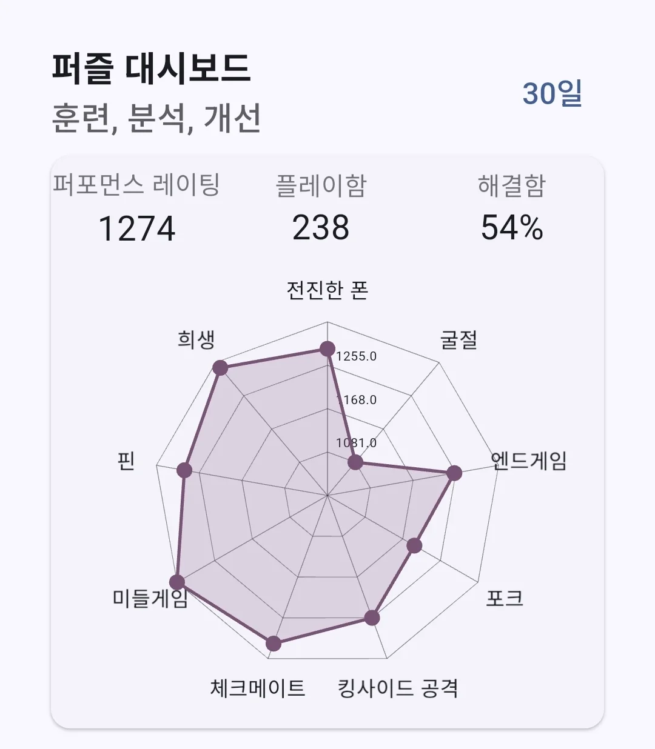Click the 체크메이트 axis label
Screen dimensions: 655x749
point(257,688)
